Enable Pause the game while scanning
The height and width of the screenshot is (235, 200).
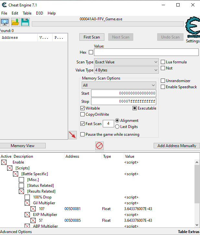[82, 134]
